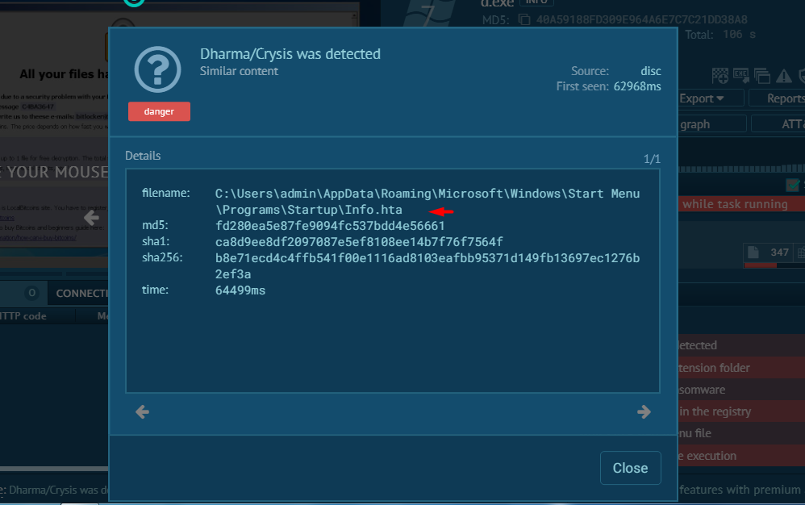Click the left arrow on the screenshot preview
This screenshot has width=805, height=505.
pos(91,217)
